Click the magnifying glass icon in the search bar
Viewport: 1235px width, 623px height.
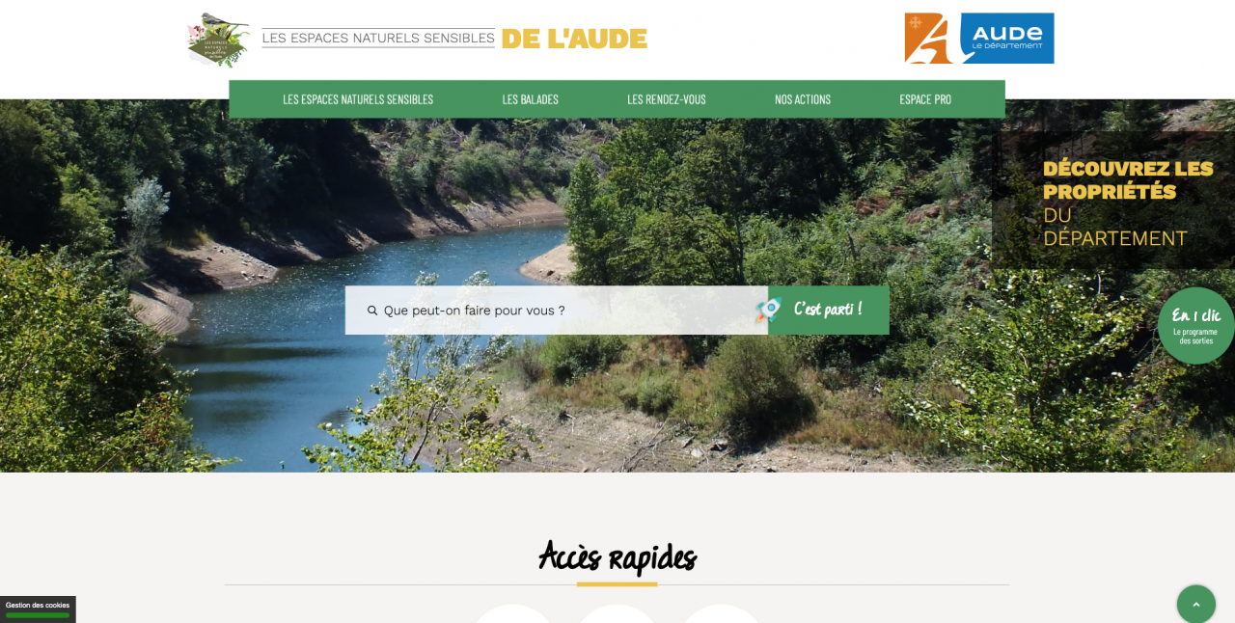(x=372, y=311)
